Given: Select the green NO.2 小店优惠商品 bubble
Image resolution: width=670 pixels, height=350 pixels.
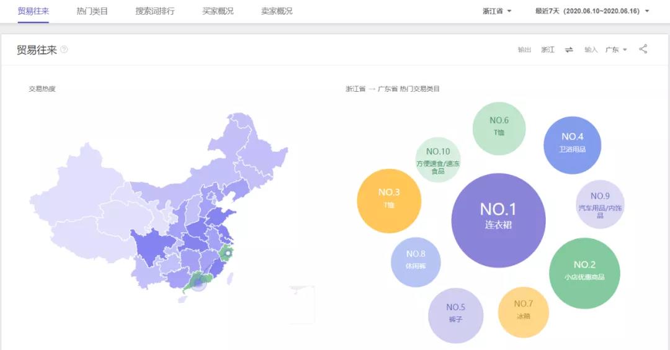Looking at the screenshot, I should 584,273.
